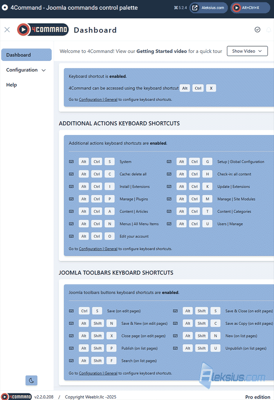Click the Pro edition label

[258, 397]
